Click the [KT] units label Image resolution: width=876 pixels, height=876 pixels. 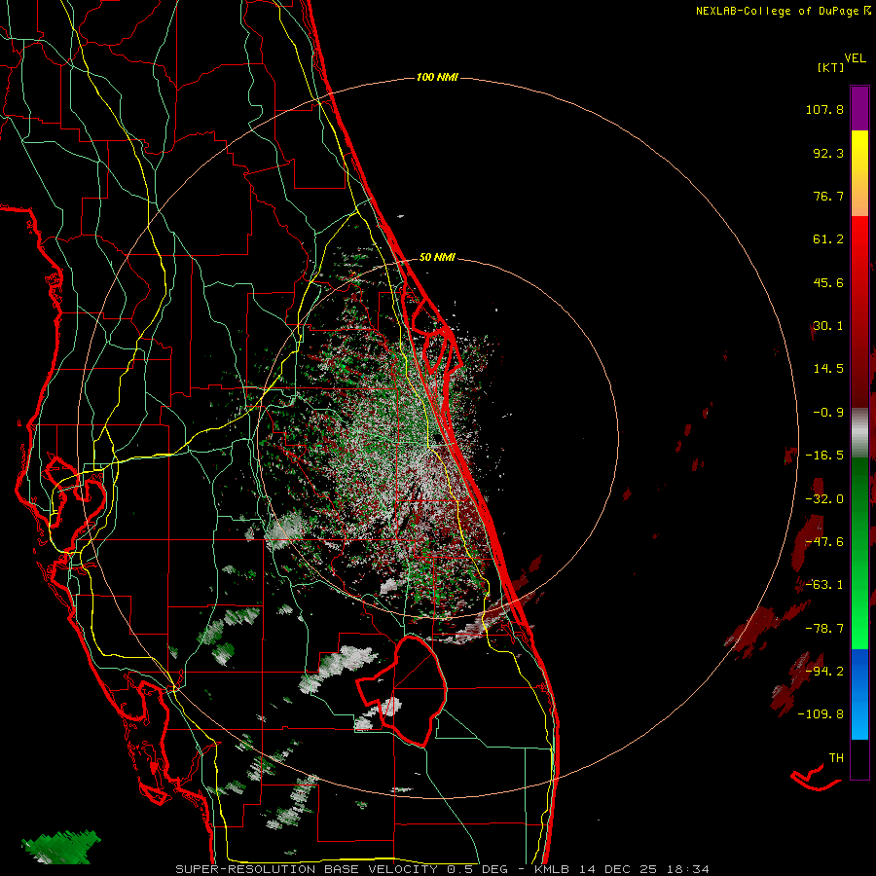tap(830, 67)
